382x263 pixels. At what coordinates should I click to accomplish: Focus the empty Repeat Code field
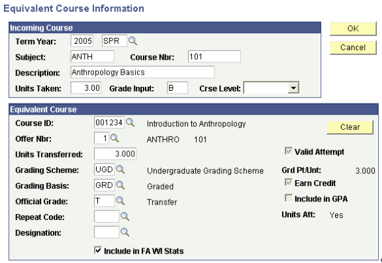107,217
